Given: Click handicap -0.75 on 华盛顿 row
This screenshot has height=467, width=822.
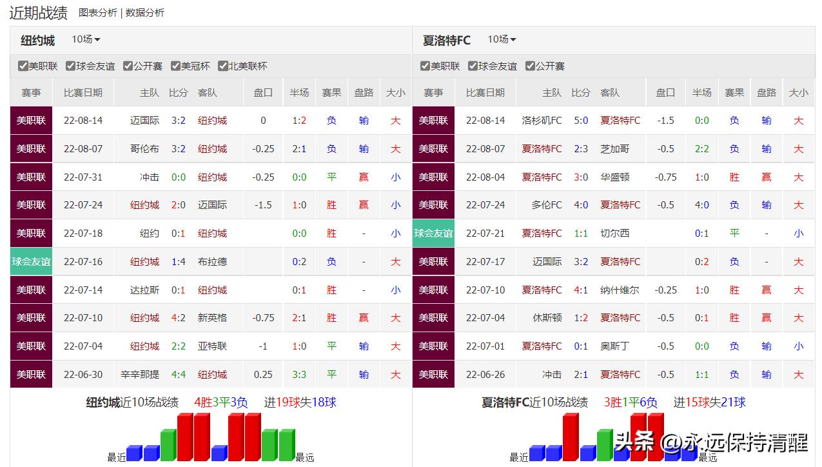Looking at the screenshot, I should pyautogui.click(x=665, y=177).
